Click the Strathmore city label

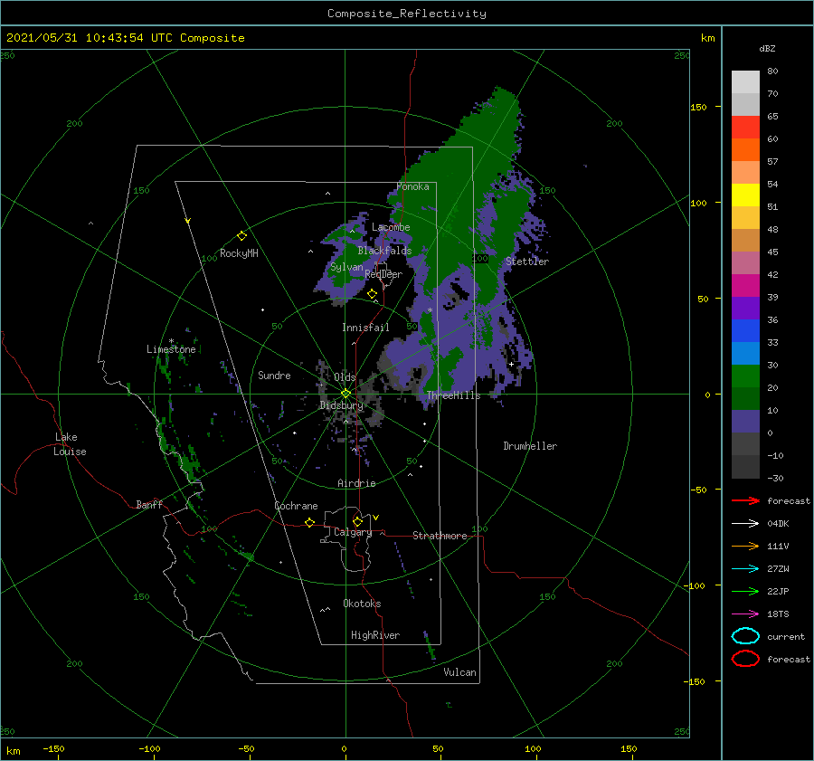[440, 536]
